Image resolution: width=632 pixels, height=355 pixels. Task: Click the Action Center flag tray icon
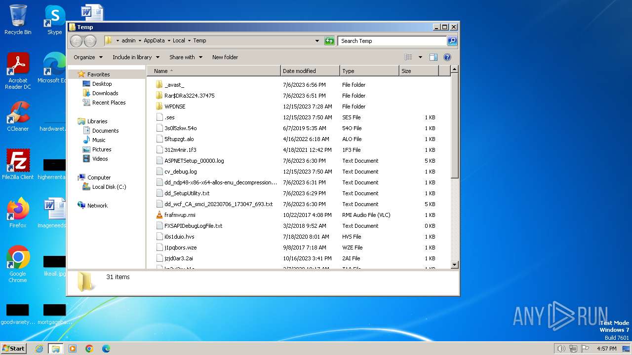[586, 349]
